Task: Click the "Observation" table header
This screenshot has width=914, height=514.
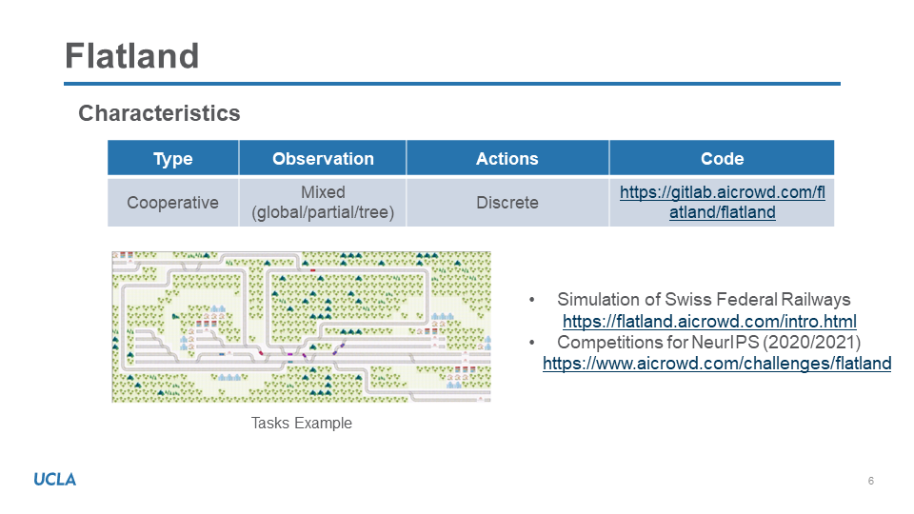Action: [323, 159]
